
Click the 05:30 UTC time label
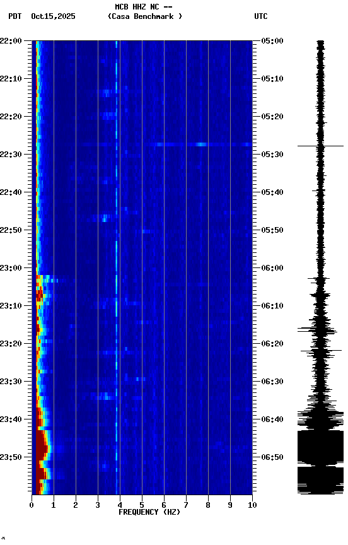tap(272, 155)
